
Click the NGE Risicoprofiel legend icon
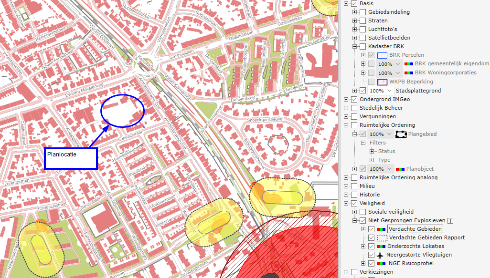point(381,264)
